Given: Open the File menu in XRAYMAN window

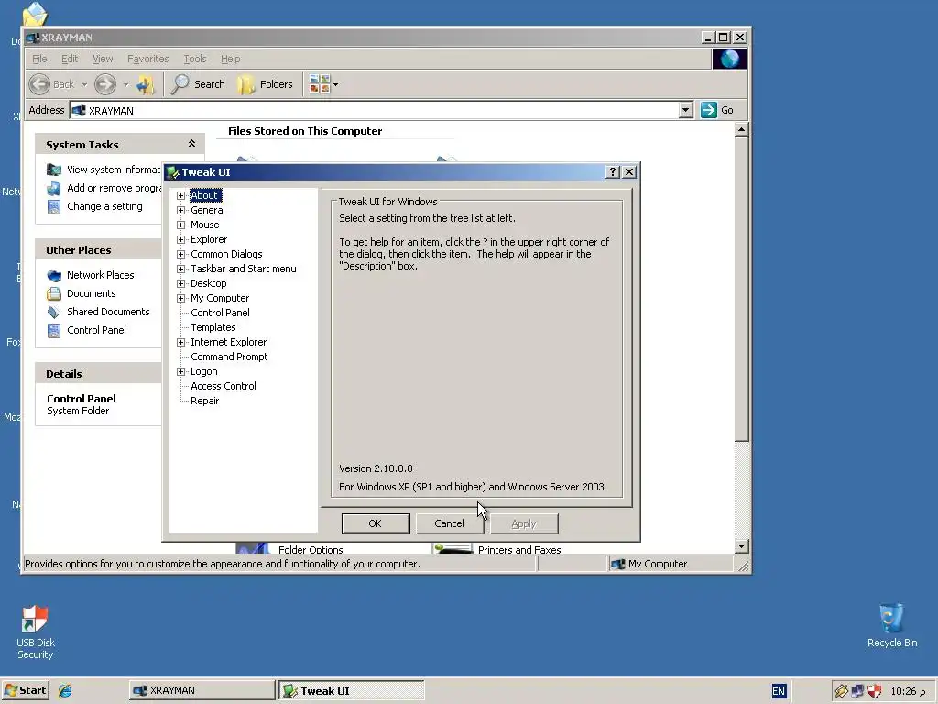Looking at the screenshot, I should click(x=39, y=59).
